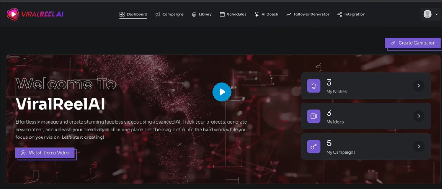442x189 pixels.
Task: Play the welcome banner video
Action: [x=222, y=92]
